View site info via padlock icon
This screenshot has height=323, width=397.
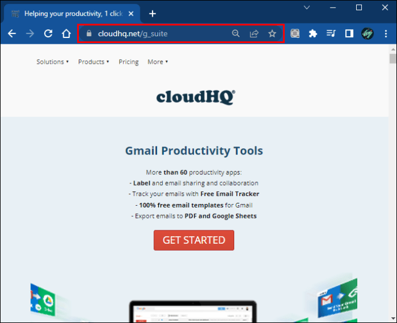89,33
